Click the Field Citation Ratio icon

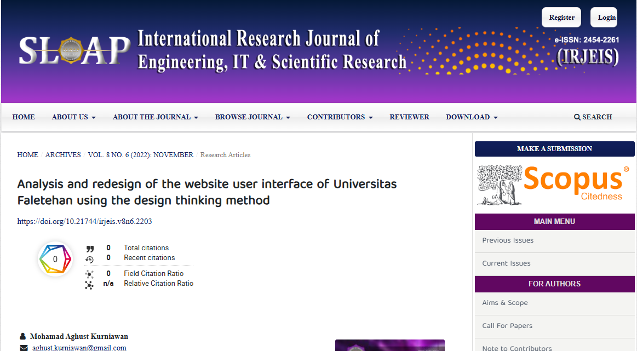pyautogui.click(x=89, y=274)
